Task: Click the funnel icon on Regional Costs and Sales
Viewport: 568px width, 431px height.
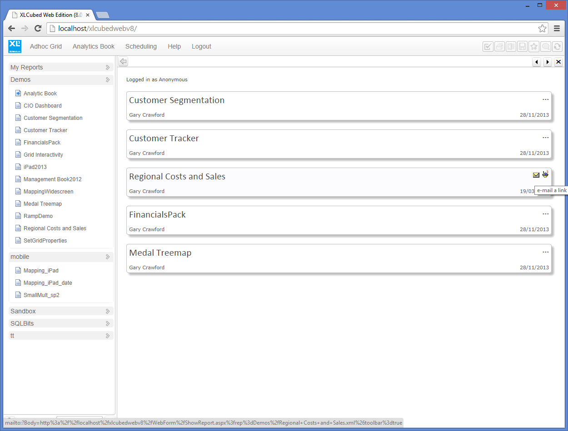Action: pos(545,174)
